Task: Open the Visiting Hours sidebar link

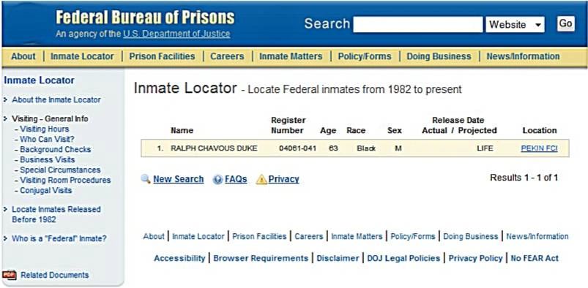Action: 45,129
